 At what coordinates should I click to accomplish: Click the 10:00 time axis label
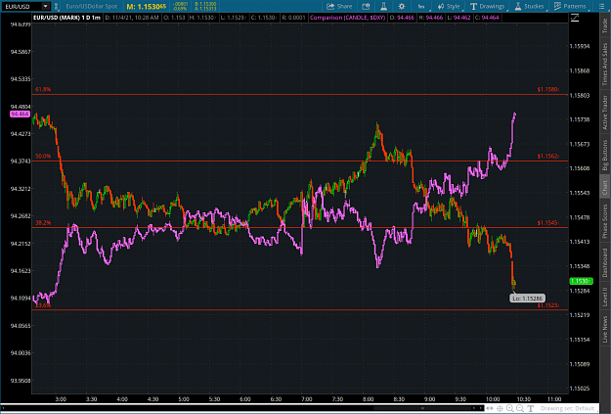click(x=493, y=398)
